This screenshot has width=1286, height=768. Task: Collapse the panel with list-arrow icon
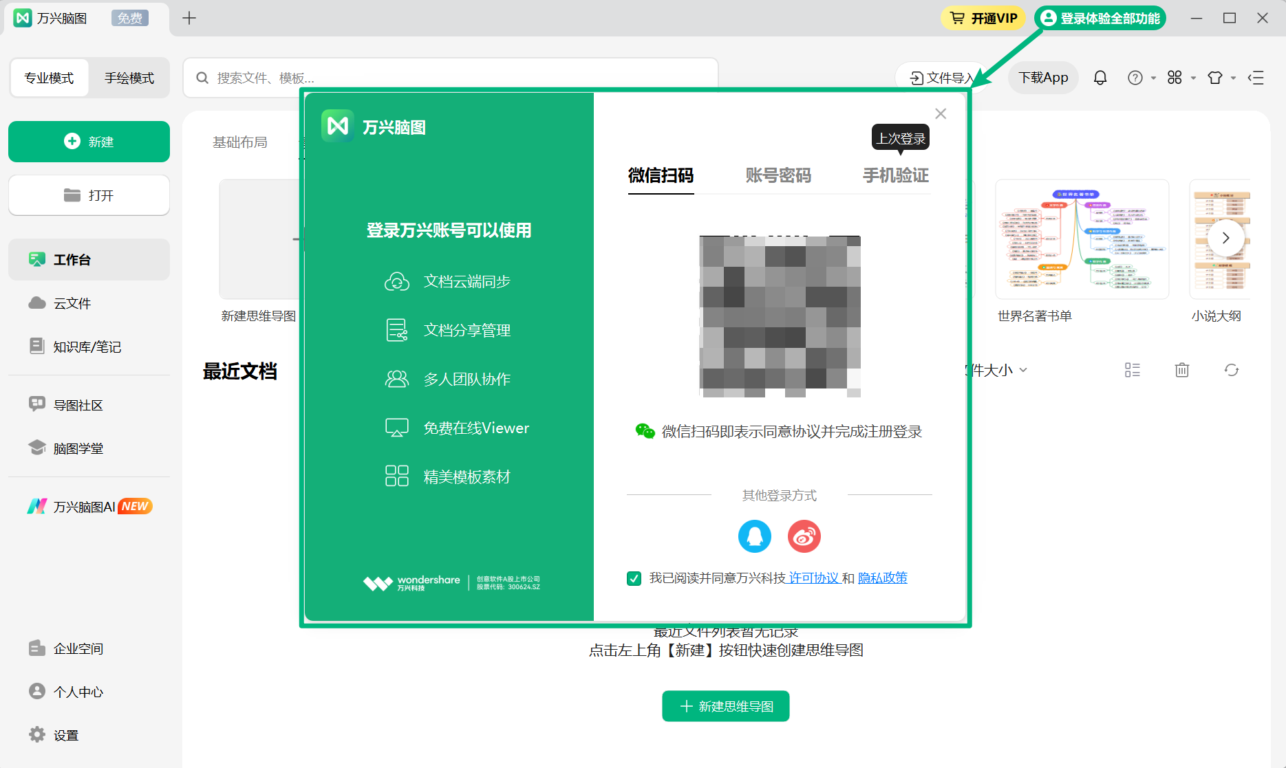1256,78
